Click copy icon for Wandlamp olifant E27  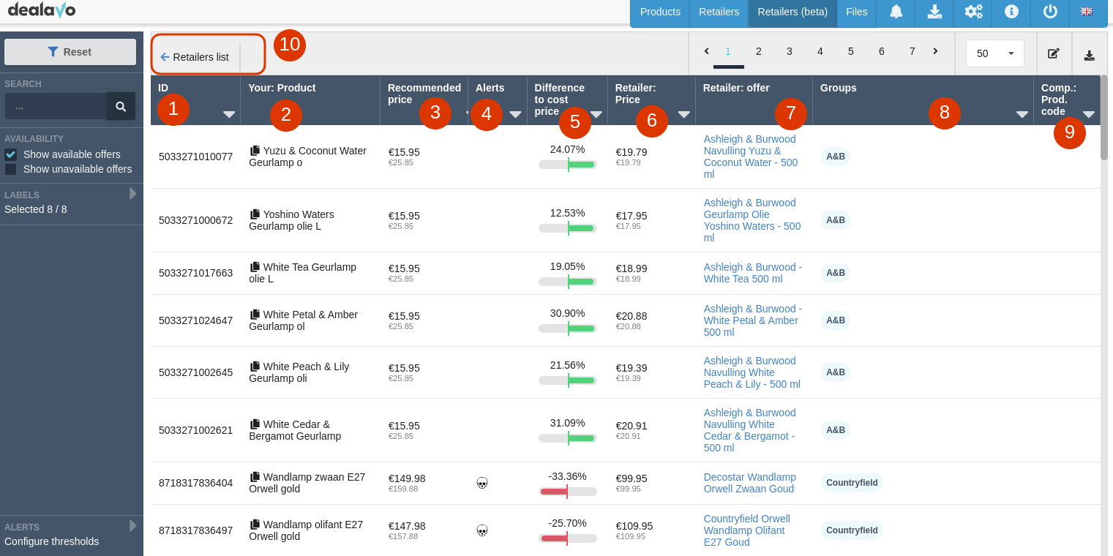(x=255, y=524)
